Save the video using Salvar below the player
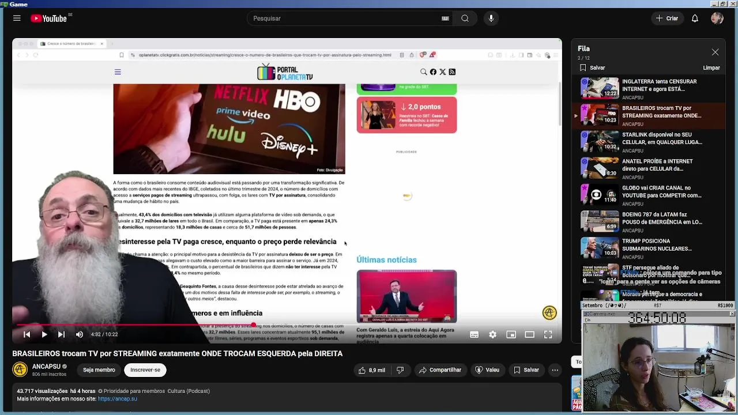The height and width of the screenshot is (415, 738). (526, 370)
